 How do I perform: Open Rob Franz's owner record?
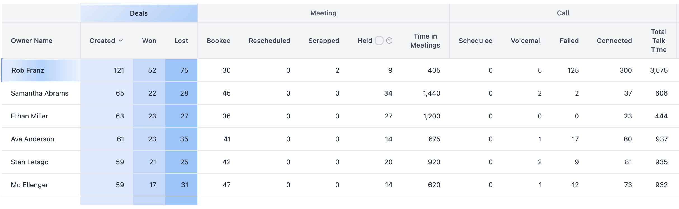pos(27,70)
